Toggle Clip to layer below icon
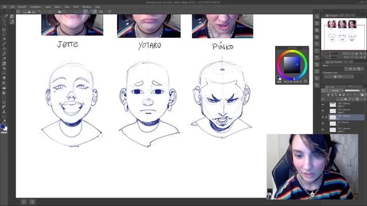The image size is (367, 206). [x=329, y=94]
